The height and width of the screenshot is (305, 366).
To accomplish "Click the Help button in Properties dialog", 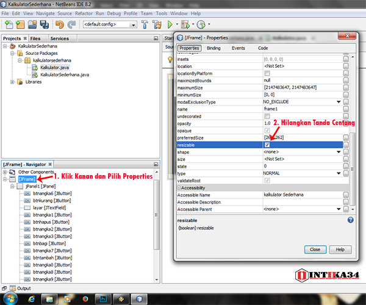I will (340, 249).
